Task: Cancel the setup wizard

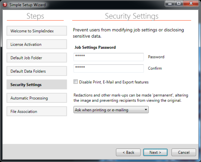Action: click(x=184, y=152)
